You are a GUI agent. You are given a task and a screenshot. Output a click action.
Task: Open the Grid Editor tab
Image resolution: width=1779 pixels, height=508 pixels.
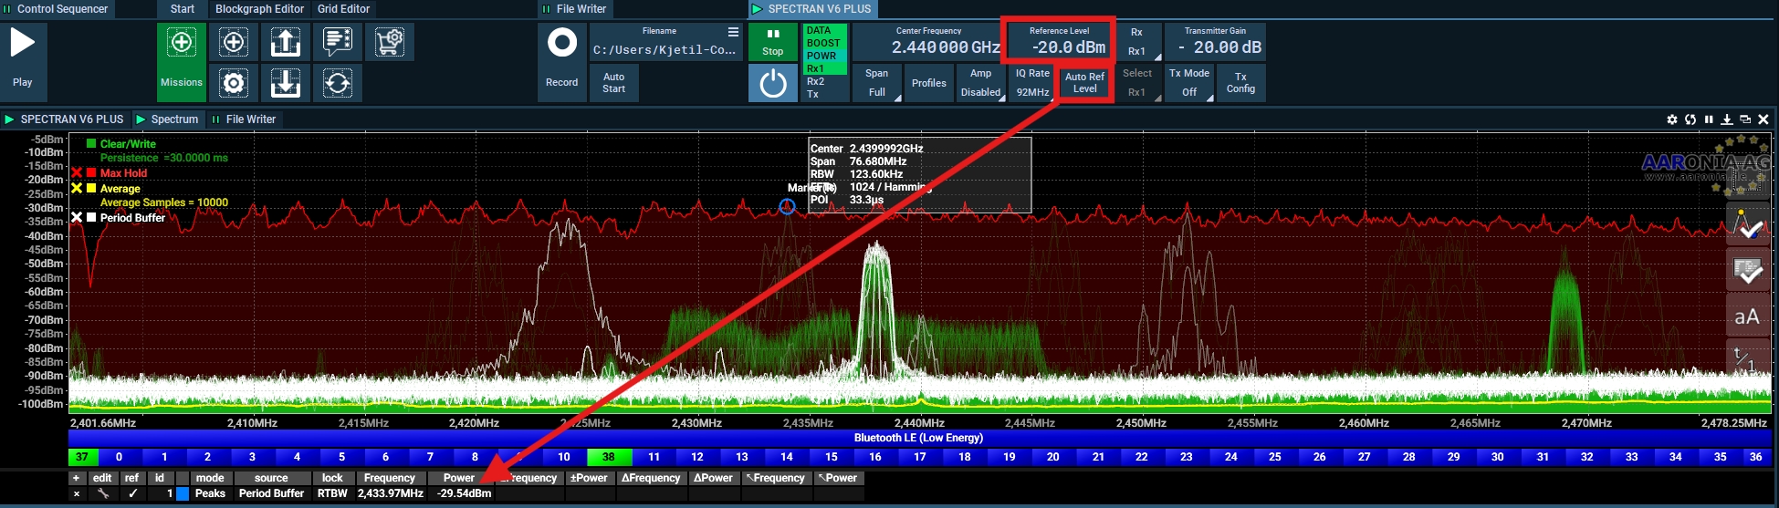pos(343,9)
